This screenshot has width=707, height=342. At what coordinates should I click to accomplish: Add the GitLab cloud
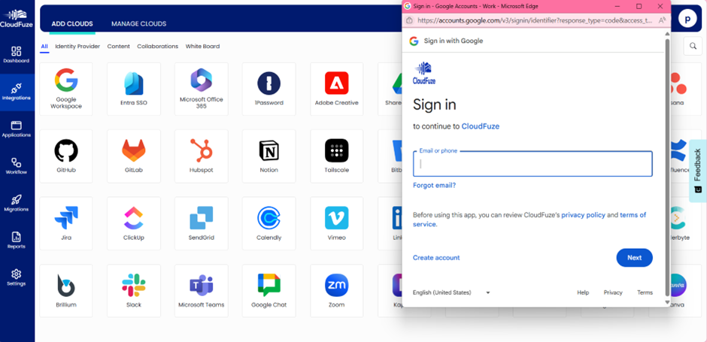pyautogui.click(x=134, y=156)
